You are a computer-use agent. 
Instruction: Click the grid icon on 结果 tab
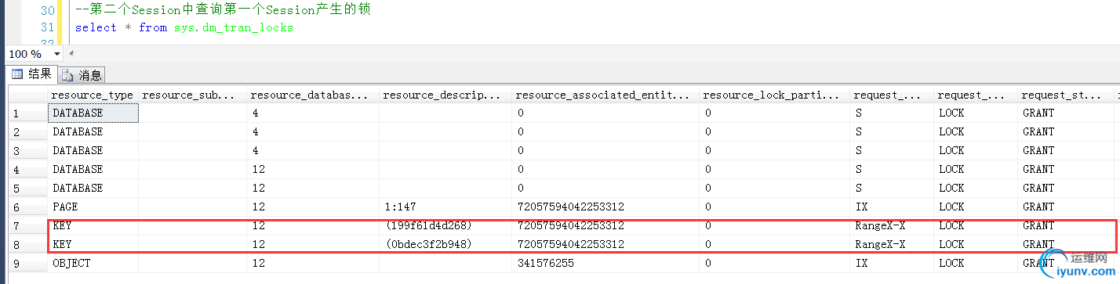16,74
